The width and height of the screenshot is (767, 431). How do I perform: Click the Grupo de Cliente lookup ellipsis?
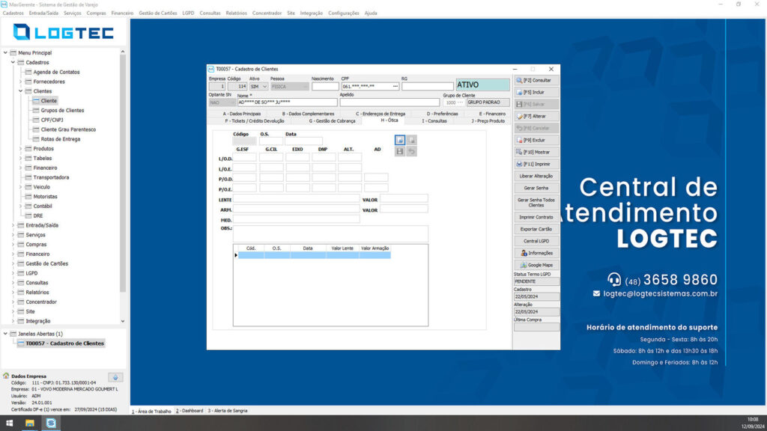click(x=460, y=103)
